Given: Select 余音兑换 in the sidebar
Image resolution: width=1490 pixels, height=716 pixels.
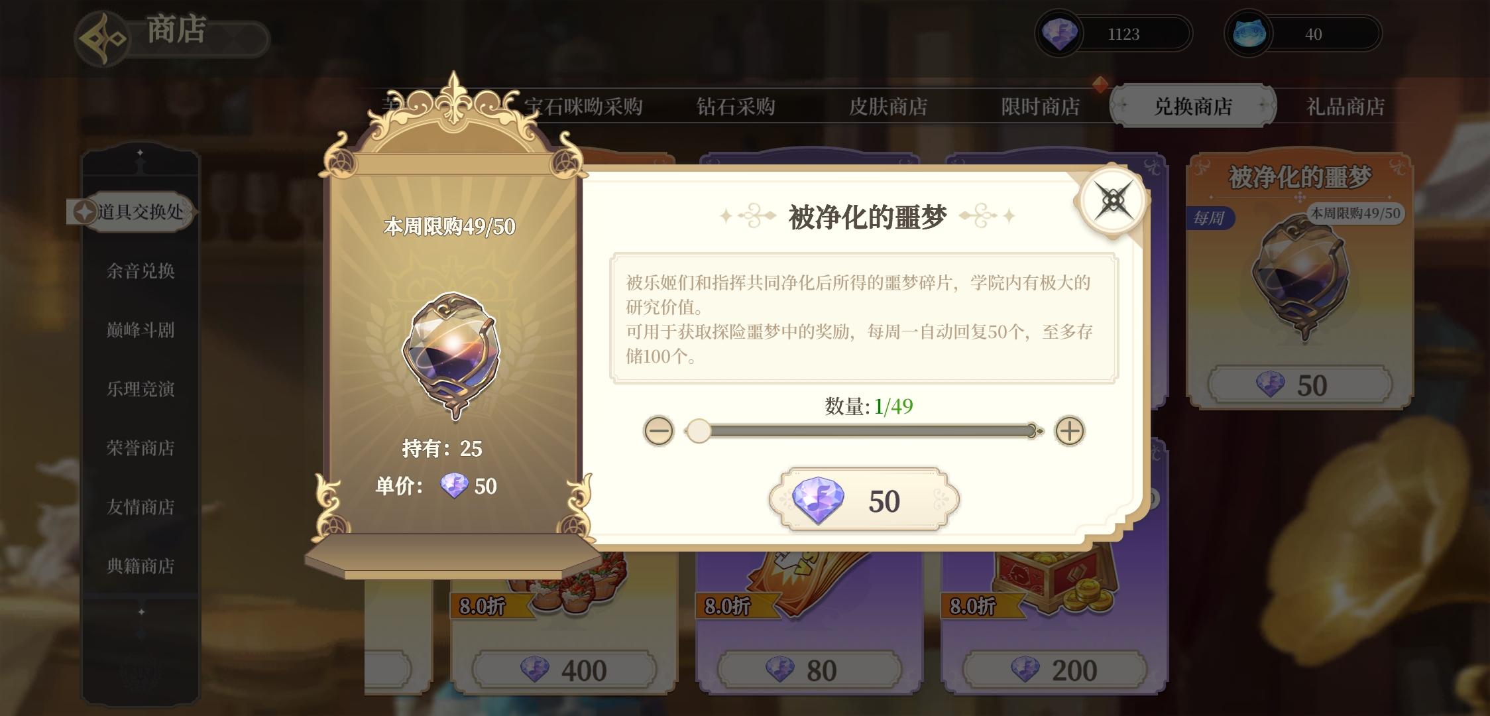Looking at the screenshot, I should [141, 270].
